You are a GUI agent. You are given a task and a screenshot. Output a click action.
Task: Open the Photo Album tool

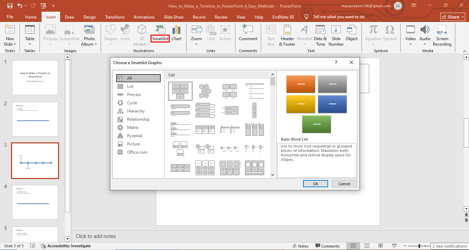(89, 35)
